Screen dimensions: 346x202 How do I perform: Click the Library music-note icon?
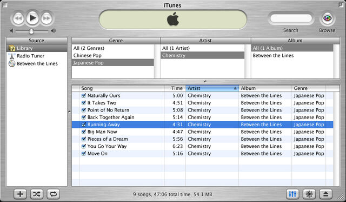pyautogui.click(x=12, y=48)
